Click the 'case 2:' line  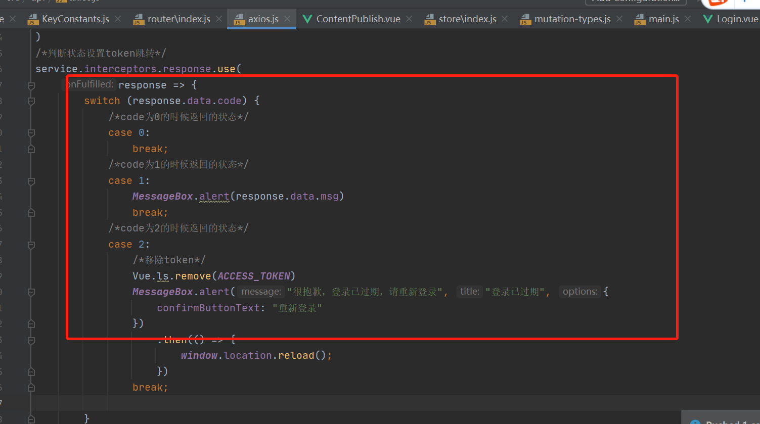click(129, 245)
